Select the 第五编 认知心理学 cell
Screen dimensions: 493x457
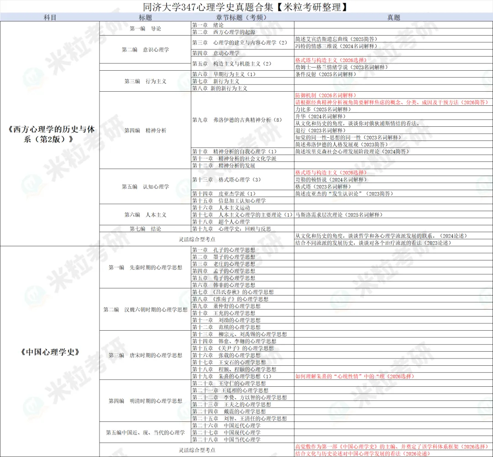(x=145, y=187)
